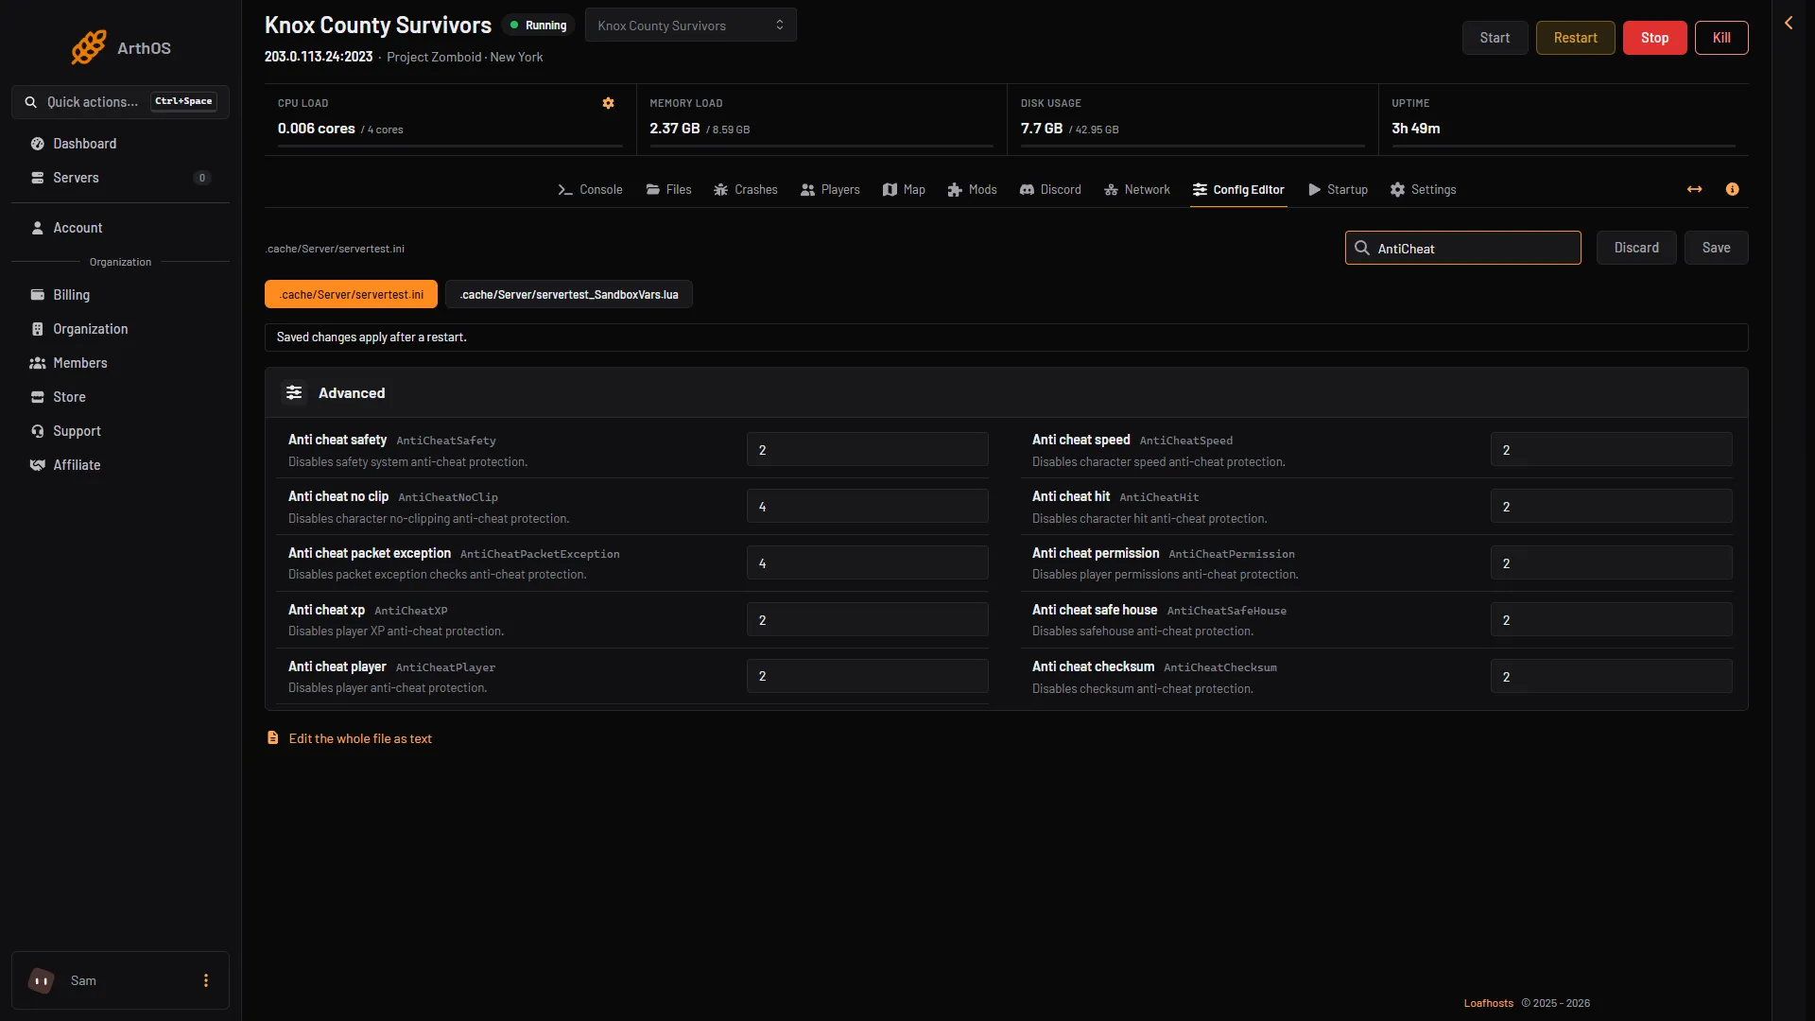Image resolution: width=1815 pixels, height=1021 pixels.
Task: Open the Discord tab
Action: pyautogui.click(x=1050, y=189)
